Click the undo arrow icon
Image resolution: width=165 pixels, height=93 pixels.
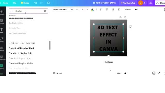(36, 3)
